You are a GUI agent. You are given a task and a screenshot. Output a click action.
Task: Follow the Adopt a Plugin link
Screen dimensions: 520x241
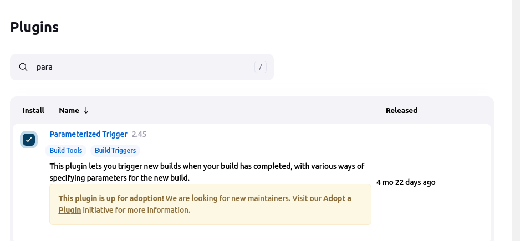tap(337, 198)
